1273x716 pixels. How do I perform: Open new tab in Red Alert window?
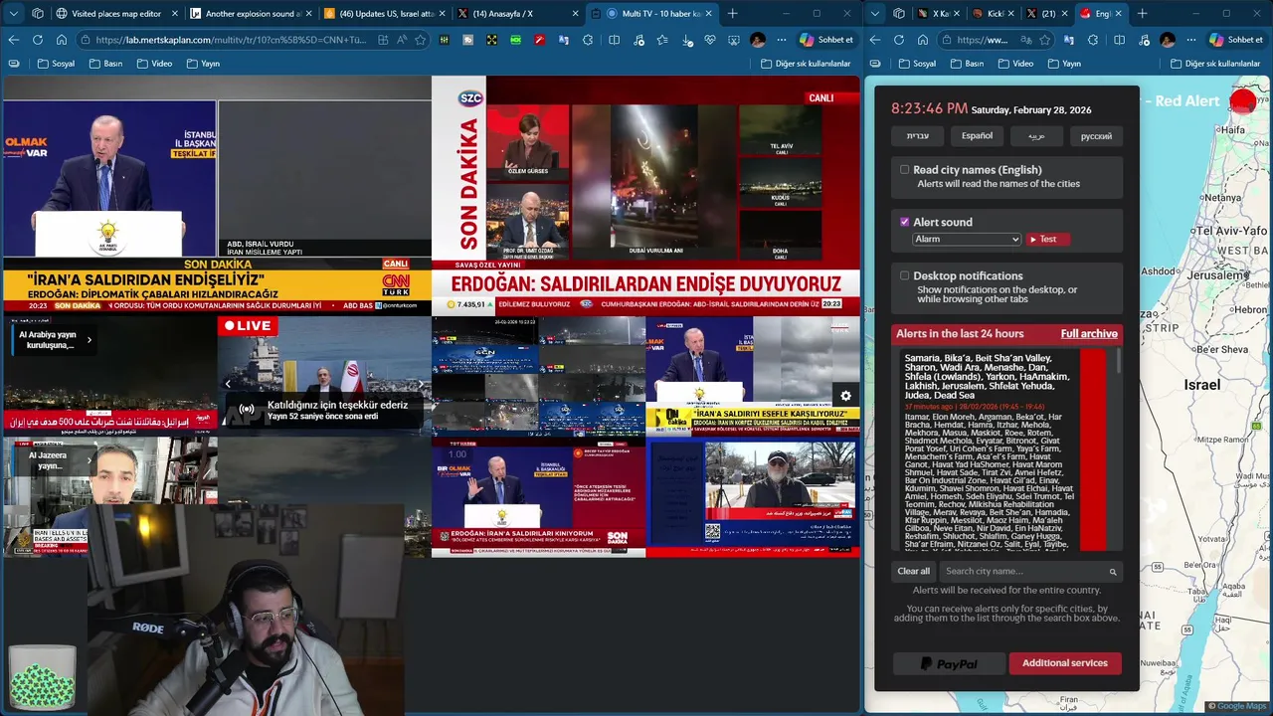(1142, 14)
